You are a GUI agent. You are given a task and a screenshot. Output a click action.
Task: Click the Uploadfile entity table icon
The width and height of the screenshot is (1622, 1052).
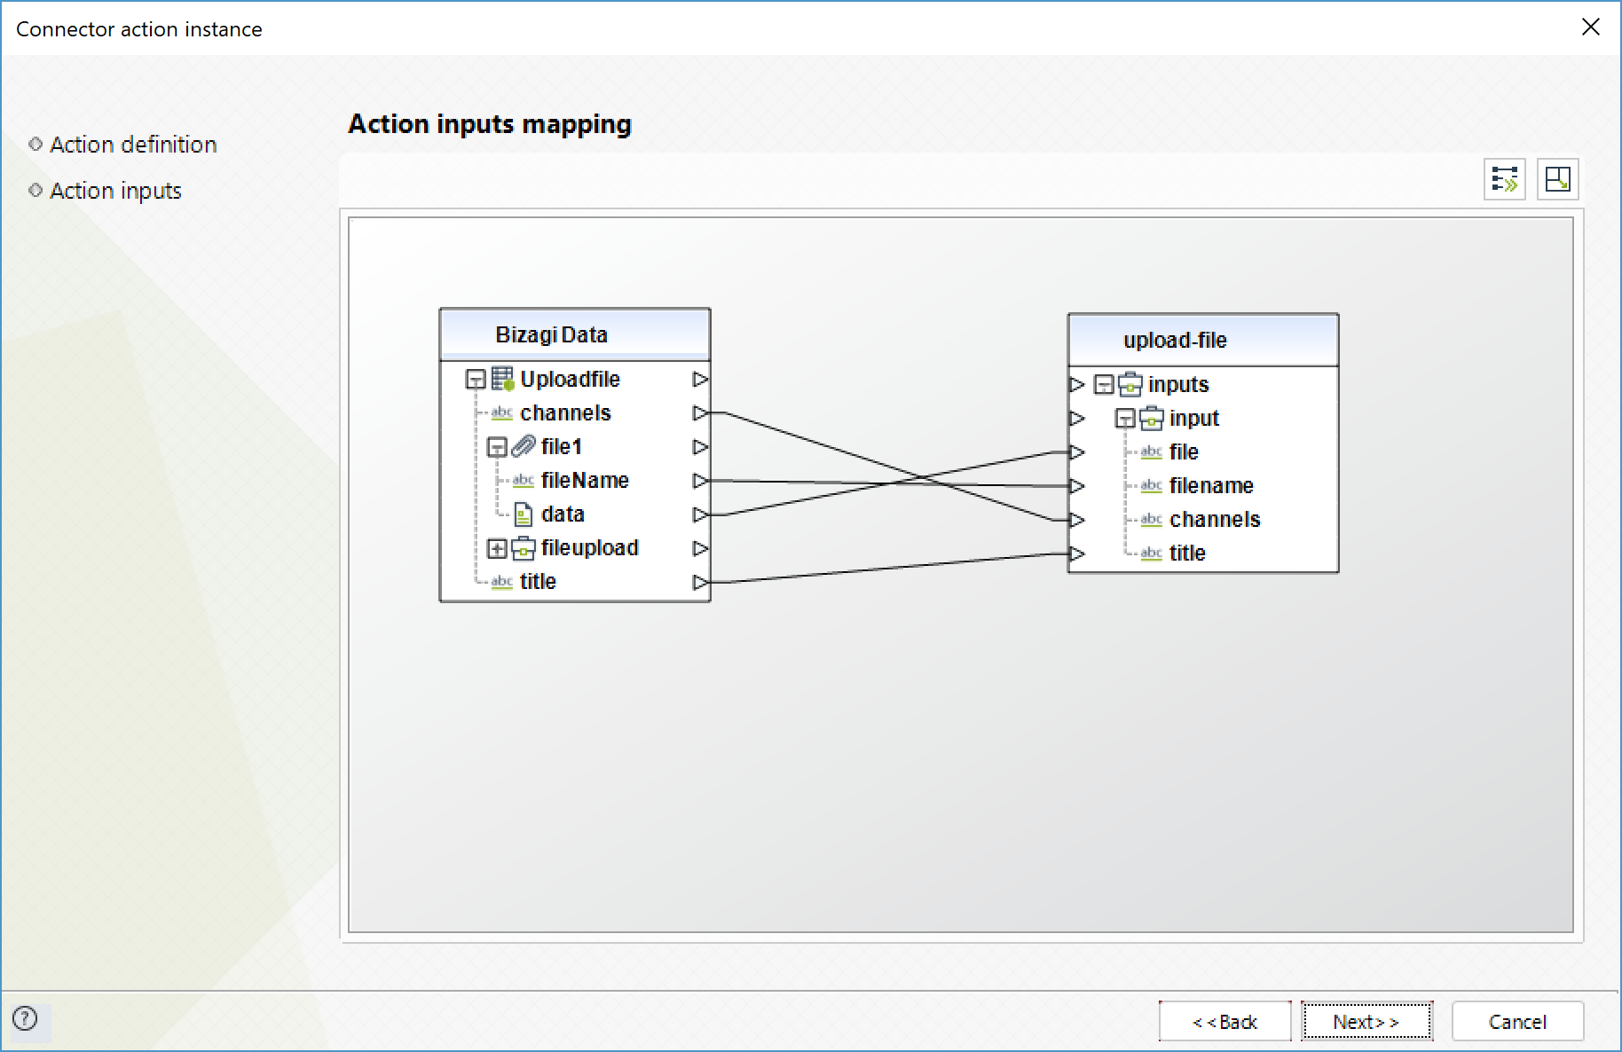[x=503, y=380]
